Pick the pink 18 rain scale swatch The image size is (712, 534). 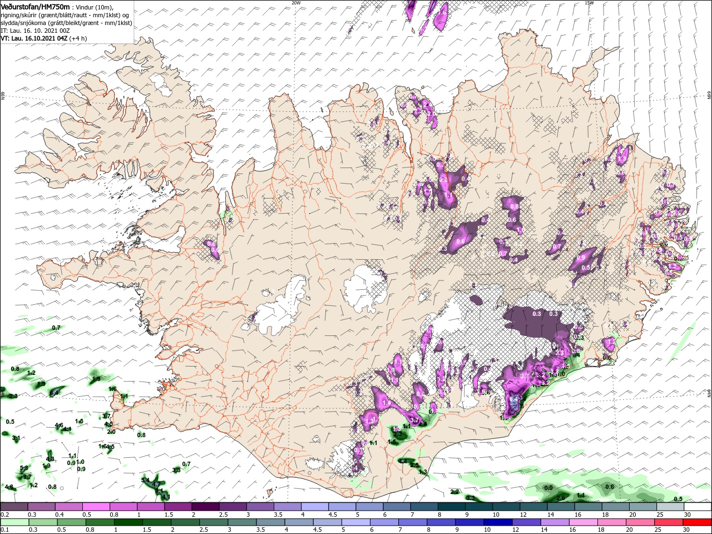612,522
